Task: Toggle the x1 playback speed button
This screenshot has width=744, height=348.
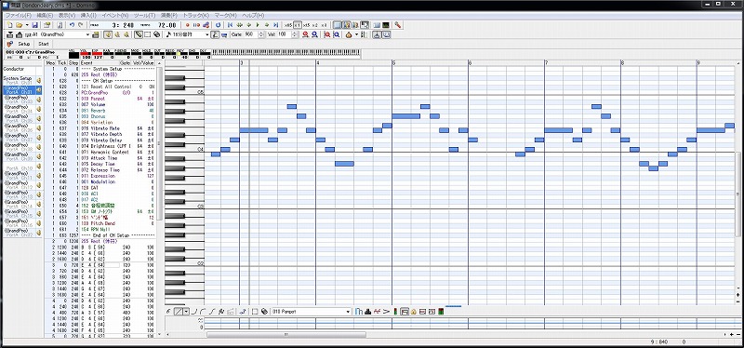Action: (298, 25)
